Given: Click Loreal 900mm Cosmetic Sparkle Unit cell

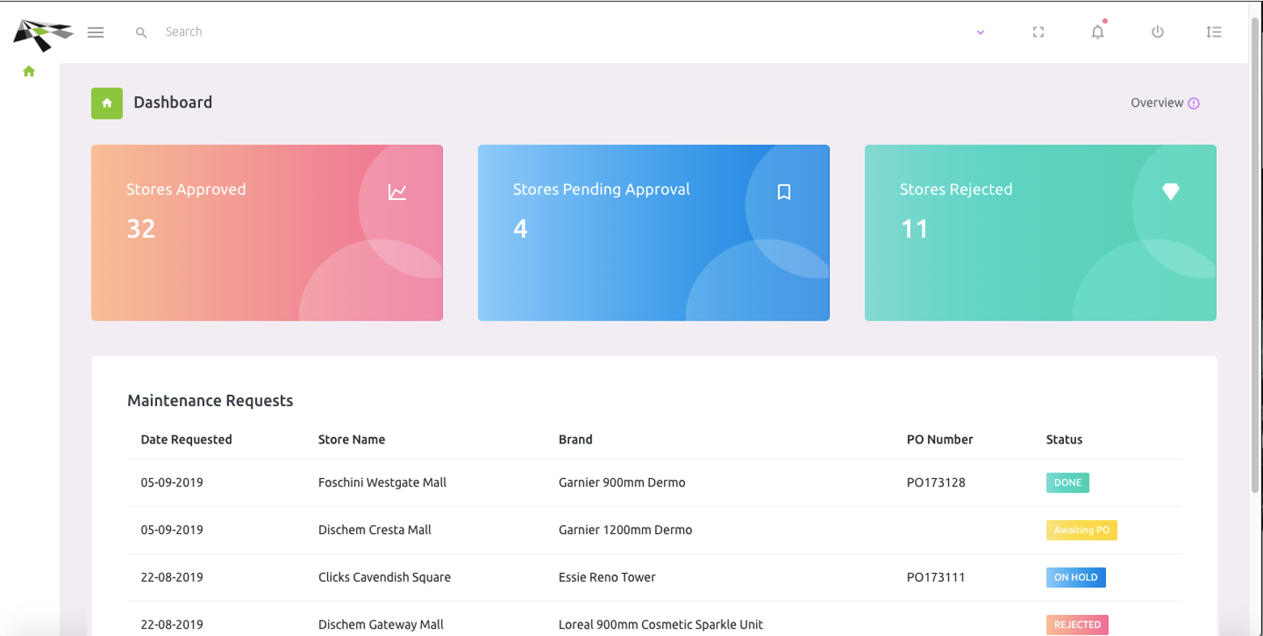Looking at the screenshot, I should click(x=661, y=625).
